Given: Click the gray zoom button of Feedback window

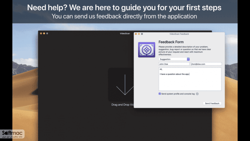Looking at the screenshot, I should coord(142,34).
